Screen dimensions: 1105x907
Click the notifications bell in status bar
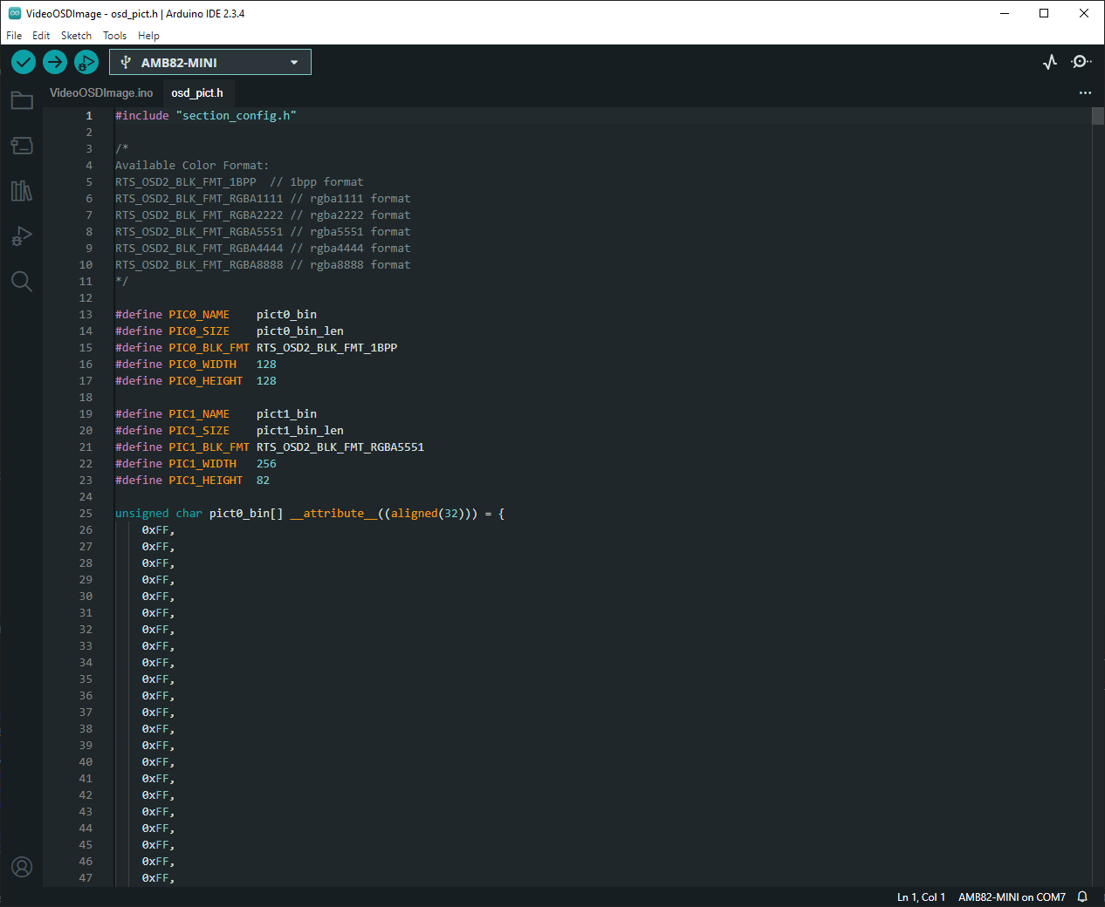point(1082,897)
